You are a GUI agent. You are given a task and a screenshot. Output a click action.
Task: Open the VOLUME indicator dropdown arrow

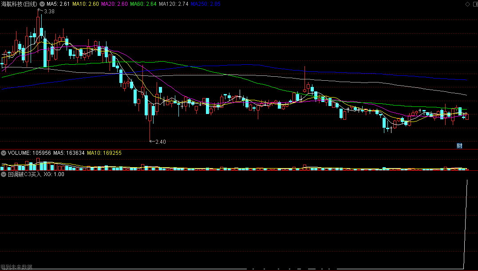(4, 153)
